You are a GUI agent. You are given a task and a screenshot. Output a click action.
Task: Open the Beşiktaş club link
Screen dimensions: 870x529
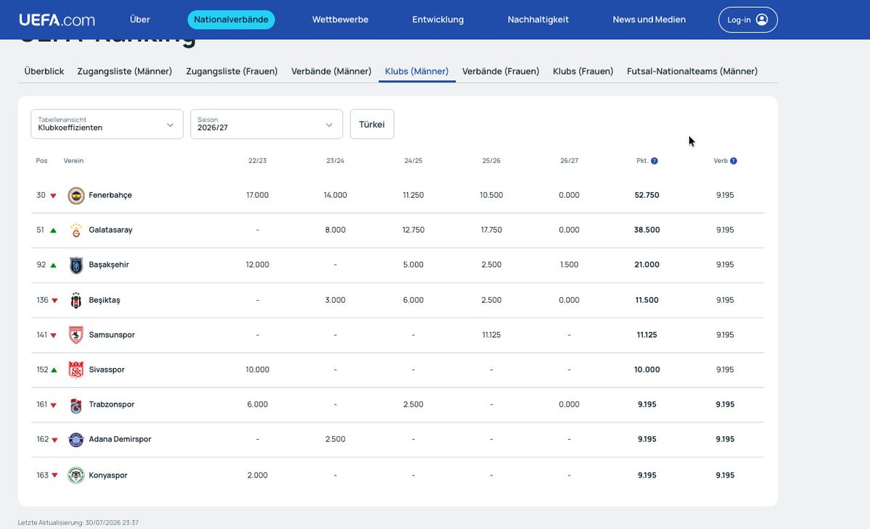(x=104, y=300)
